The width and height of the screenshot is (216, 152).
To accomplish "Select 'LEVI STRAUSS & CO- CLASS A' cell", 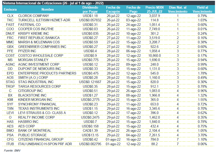I will (42, 113).
